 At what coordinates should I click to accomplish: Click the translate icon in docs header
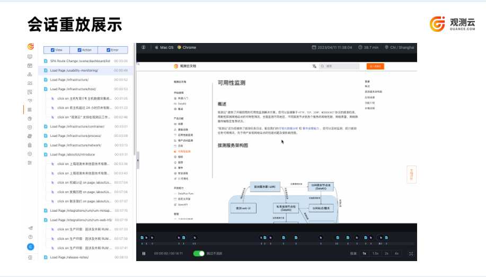tap(314, 66)
